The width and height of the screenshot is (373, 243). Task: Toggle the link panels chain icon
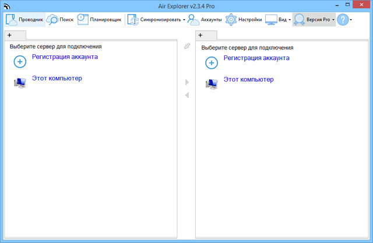[x=187, y=46]
